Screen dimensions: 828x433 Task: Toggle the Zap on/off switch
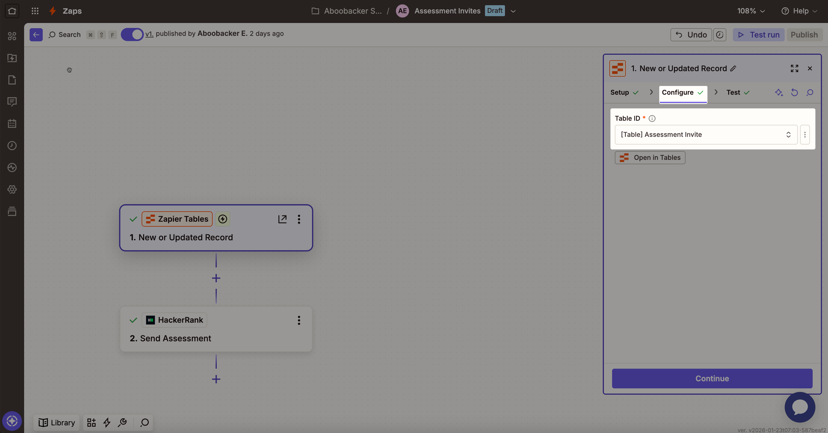tap(132, 34)
